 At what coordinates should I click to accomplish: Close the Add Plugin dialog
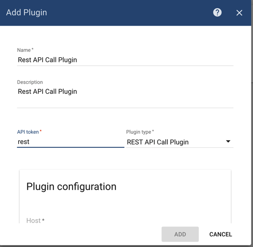coord(239,13)
